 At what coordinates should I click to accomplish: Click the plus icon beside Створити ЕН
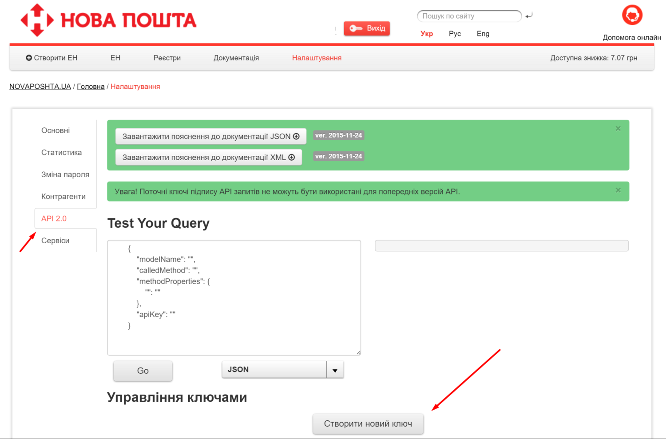coord(29,58)
